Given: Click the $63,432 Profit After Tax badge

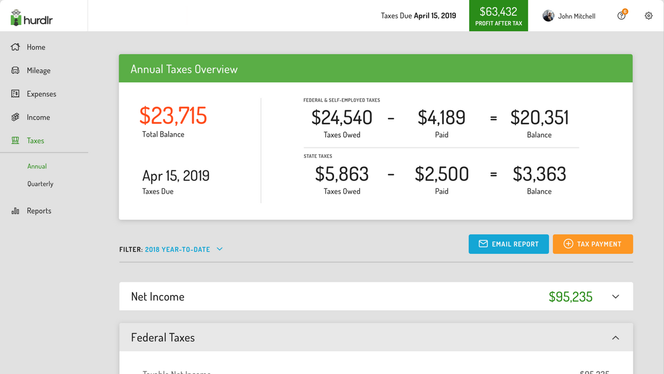Looking at the screenshot, I should 498,16.
